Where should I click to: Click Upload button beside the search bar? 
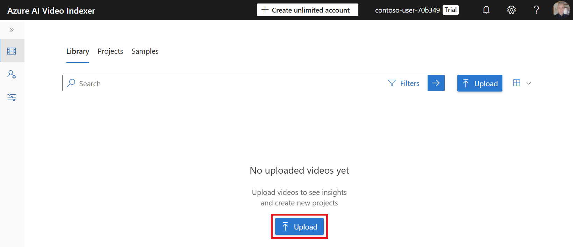click(x=480, y=83)
